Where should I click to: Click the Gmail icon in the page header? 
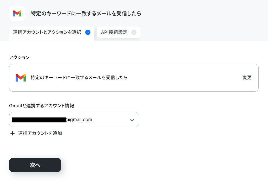coord(17,13)
